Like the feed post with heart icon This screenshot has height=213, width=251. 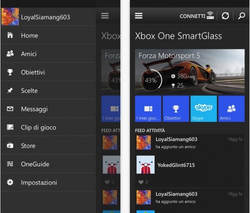(x=141, y=182)
